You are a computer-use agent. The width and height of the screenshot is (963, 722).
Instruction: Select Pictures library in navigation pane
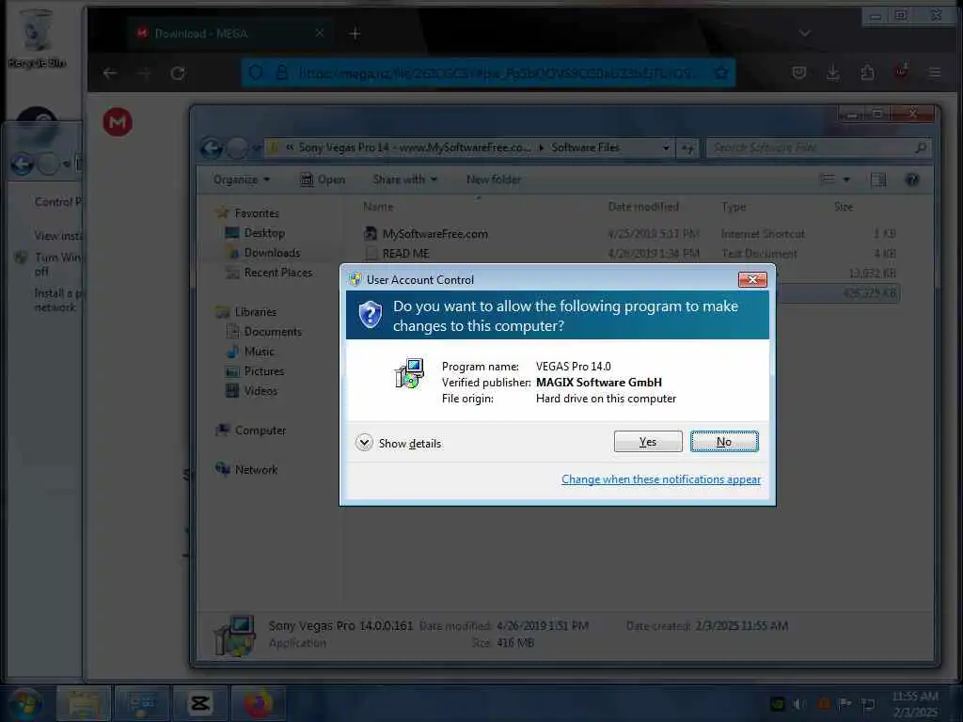point(264,370)
